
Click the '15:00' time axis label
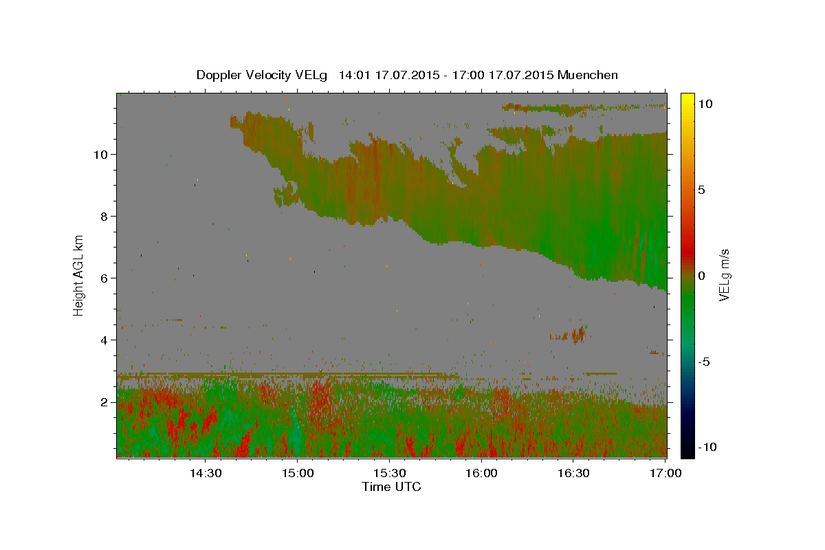(x=297, y=473)
